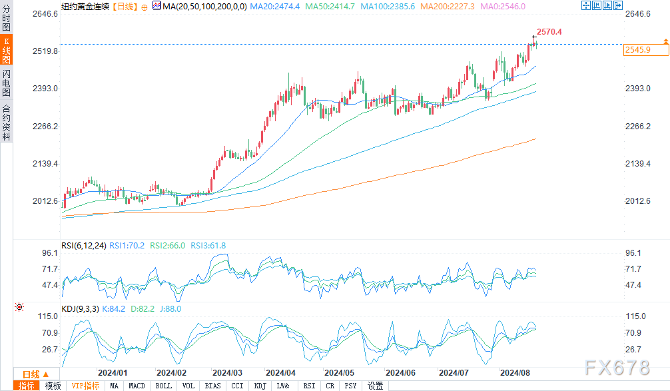Click the MA0:2546.0 value
This screenshot has width=670, height=391.
point(503,7)
